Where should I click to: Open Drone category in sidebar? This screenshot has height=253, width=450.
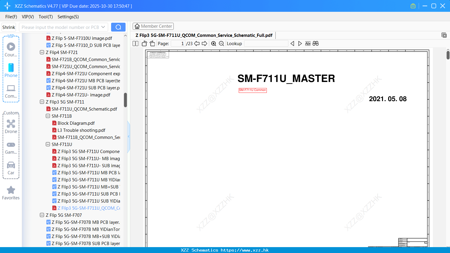(x=11, y=126)
